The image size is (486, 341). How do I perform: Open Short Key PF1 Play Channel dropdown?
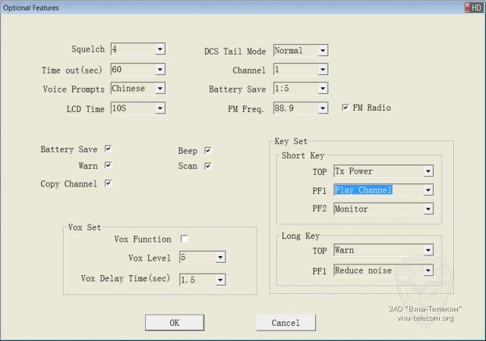[428, 190]
